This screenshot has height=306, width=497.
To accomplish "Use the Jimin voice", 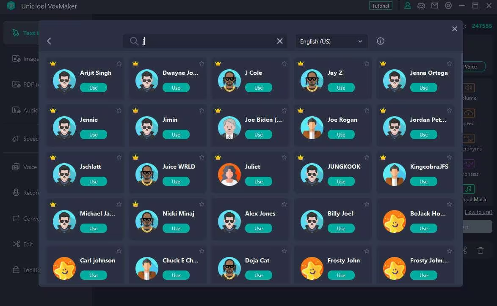I will pos(176,134).
